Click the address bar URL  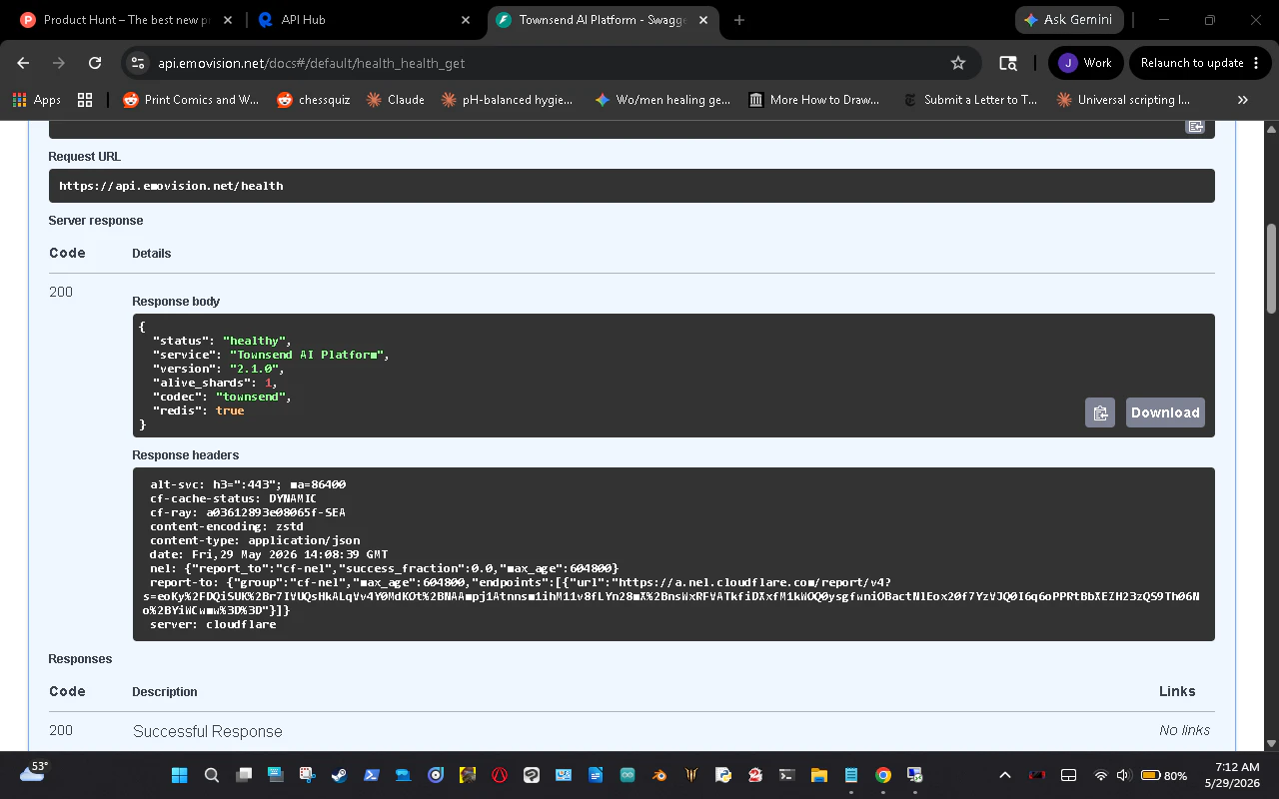tap(312, 63)
